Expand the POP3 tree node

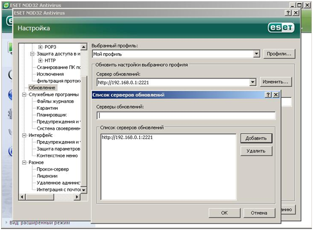tap(40, 47)
